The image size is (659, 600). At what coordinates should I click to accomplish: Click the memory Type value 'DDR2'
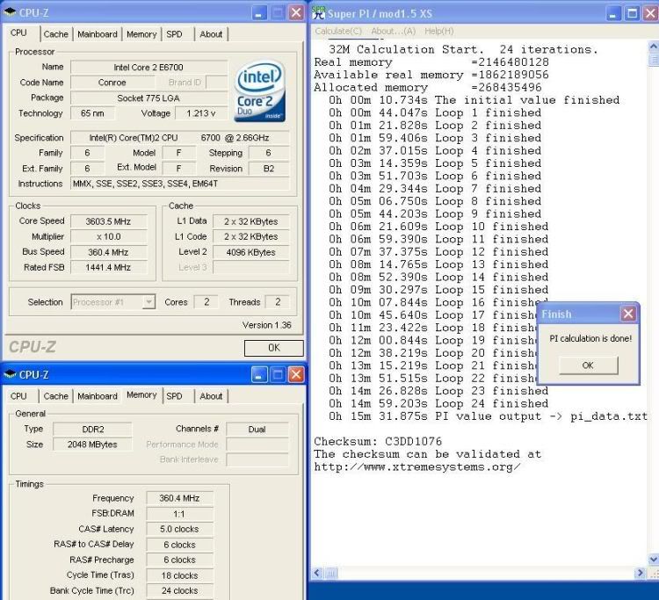click(x=93, y=429)
